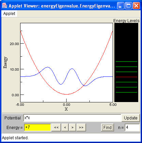Decrease energy fast with << button
Screen dimensions: 142x143
coord(56,127)
